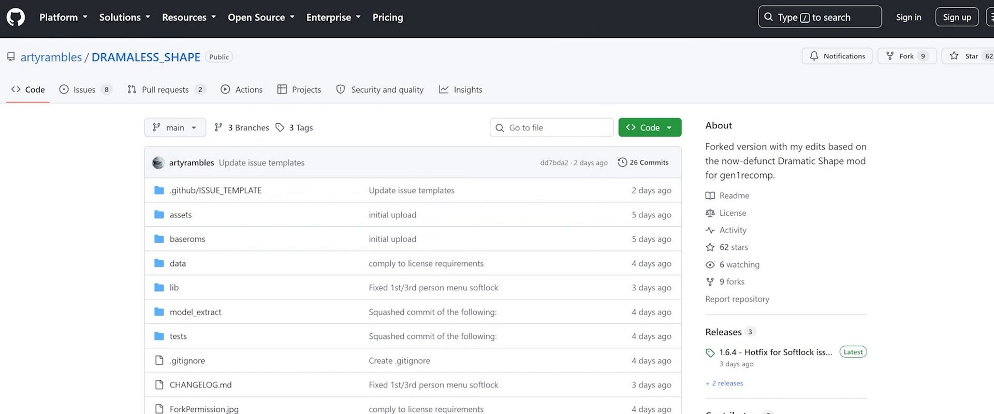Open the 'Update issue templates' latest commit message
Screen dimensions: 994x414
click(261, 162)
